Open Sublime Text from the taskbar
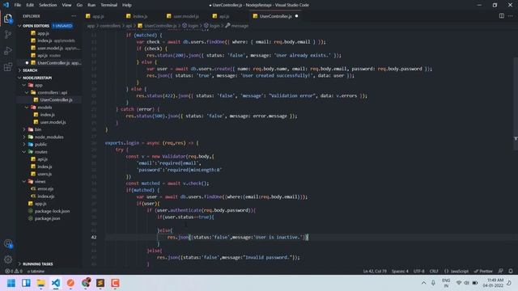Image resolution: width=518 pixels, height=291 pixels. [100, 283]
